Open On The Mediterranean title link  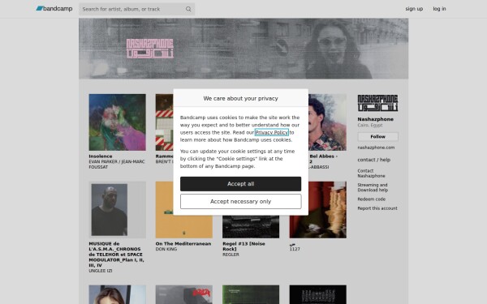point(183,244)
